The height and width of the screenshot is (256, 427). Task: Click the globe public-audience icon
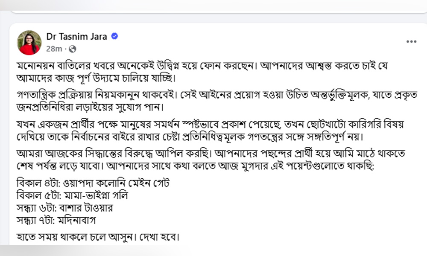tap(72, 49)
